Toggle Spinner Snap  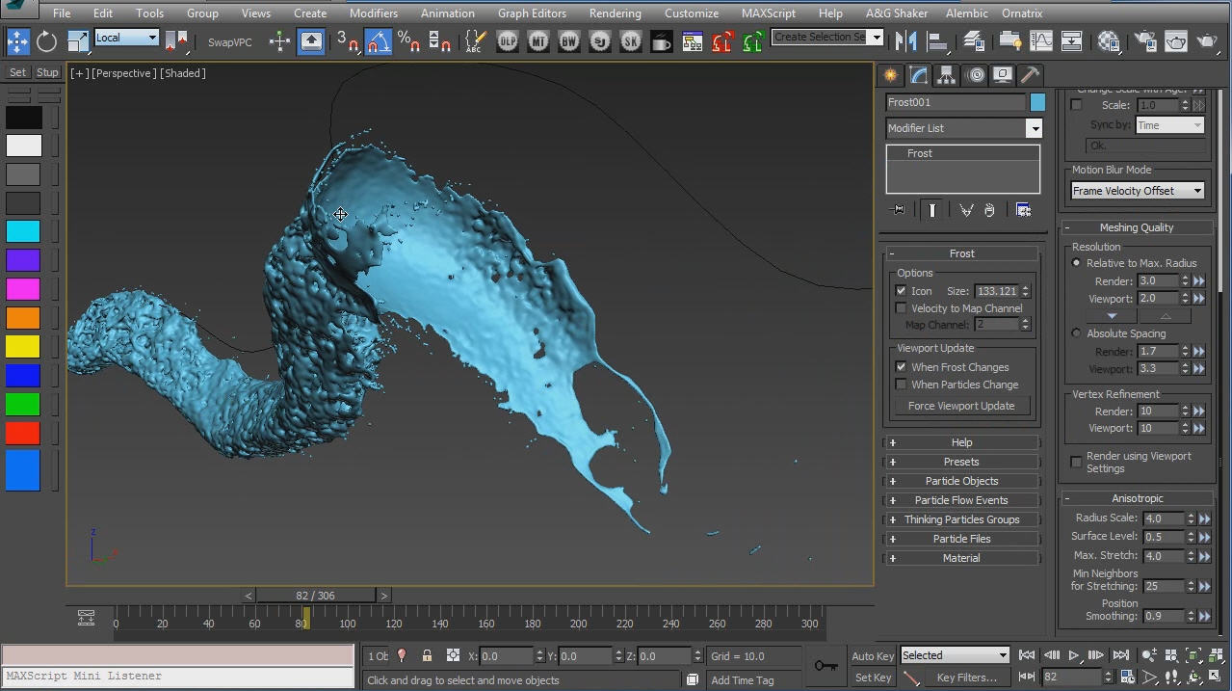pos(440,40)
